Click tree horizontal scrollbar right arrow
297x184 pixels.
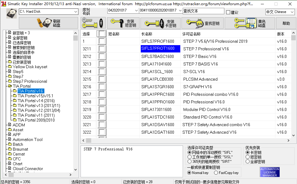point(71,175)
